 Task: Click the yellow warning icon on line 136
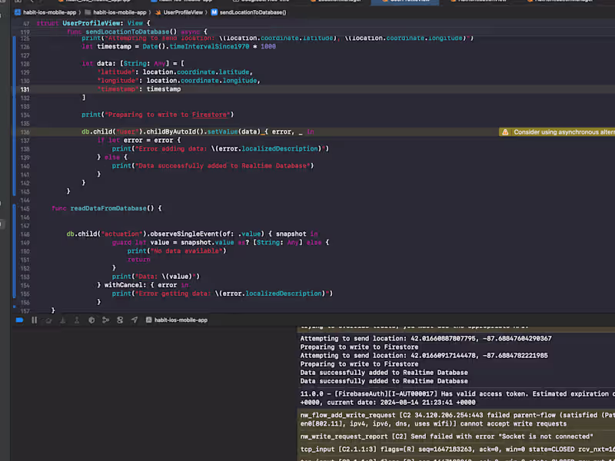[x=505, y=132]
